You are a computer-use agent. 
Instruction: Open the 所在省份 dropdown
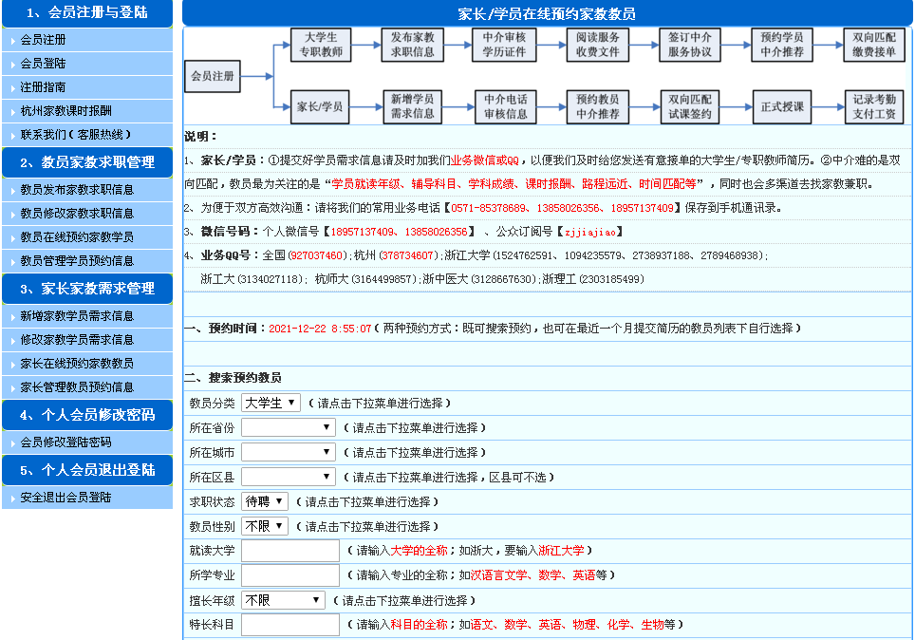point(288,427)
